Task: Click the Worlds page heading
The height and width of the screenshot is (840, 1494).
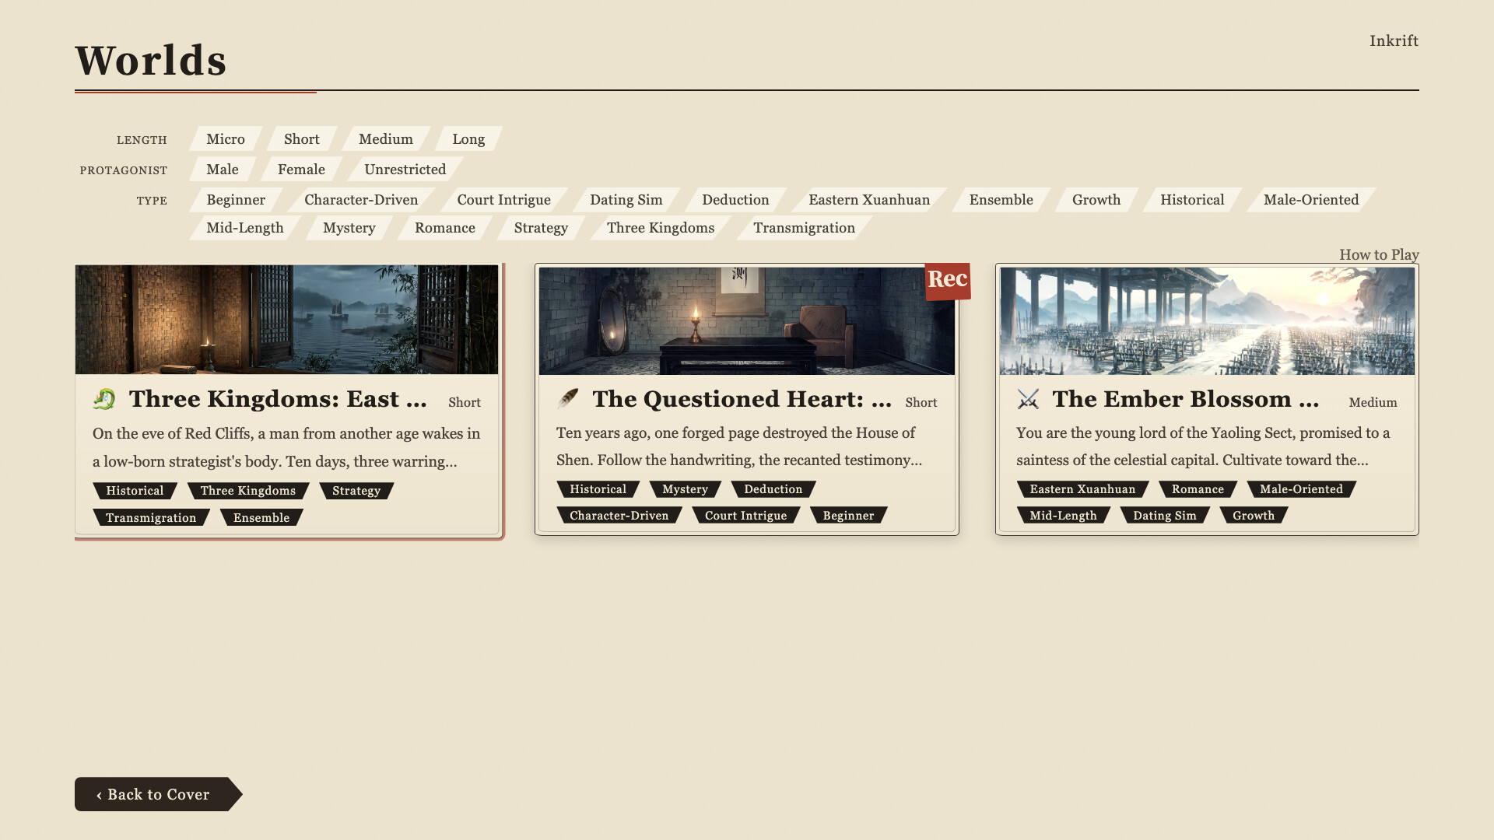Action: pos(151,61)
